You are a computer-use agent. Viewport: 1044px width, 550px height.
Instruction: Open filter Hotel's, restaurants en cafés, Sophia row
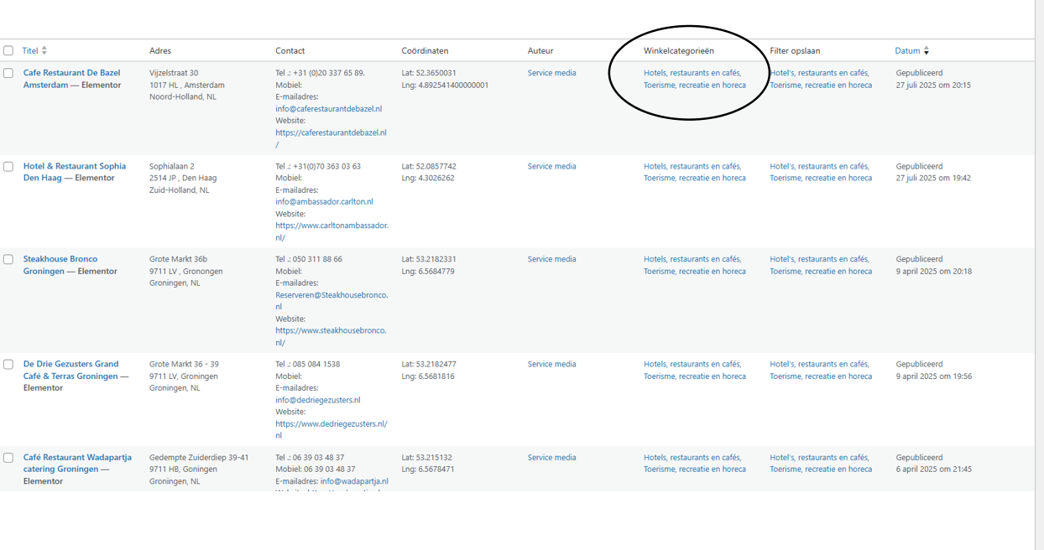pyautogui.click(x=820, y=166)
